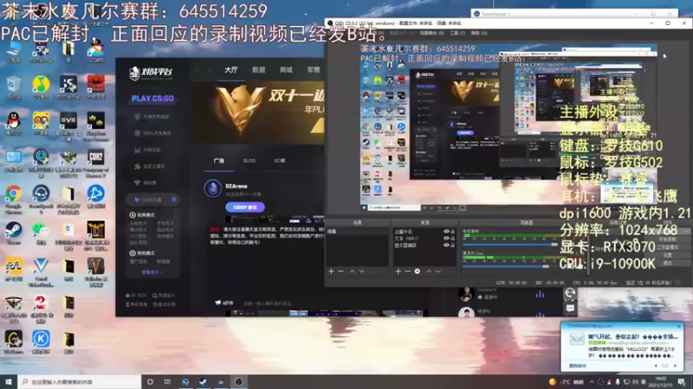The image size is (693, 389).
Task: Go forward in 5E platform navigation
Action: tap(210, 70)
